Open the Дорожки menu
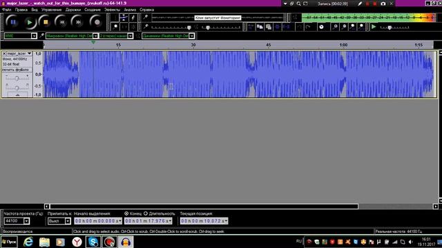This screenshot has width=442, height=248. coord(73,10)
